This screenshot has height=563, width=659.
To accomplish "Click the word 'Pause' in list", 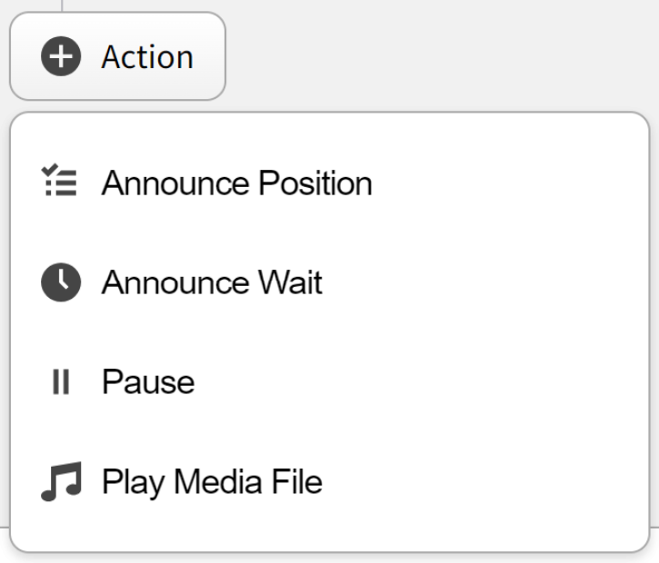I will [148, 382].
